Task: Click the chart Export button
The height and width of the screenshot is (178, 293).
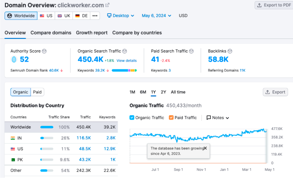Action: 275,92
